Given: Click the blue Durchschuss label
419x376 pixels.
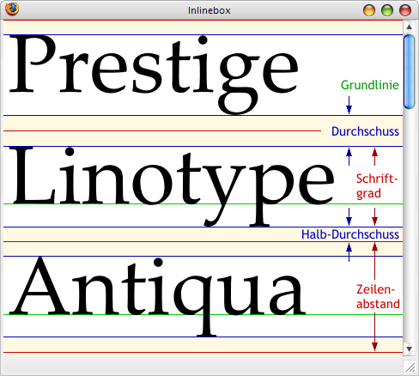Looking at the screenshot, I should coord(365,131).
